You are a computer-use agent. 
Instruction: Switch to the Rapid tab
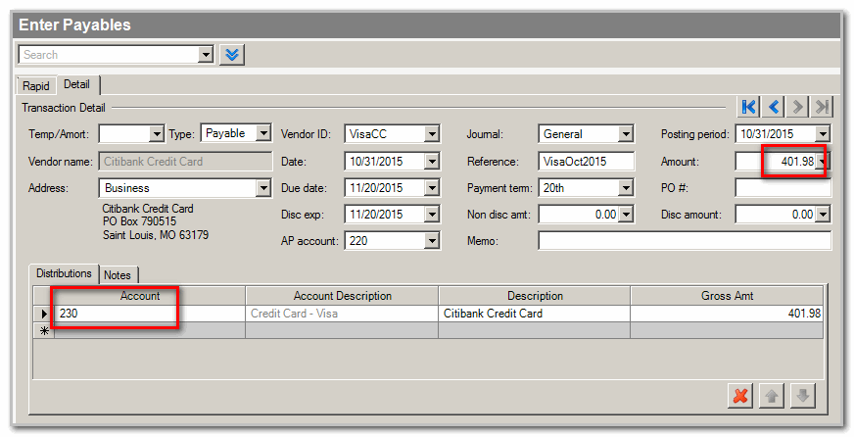(x=36, y=86)
